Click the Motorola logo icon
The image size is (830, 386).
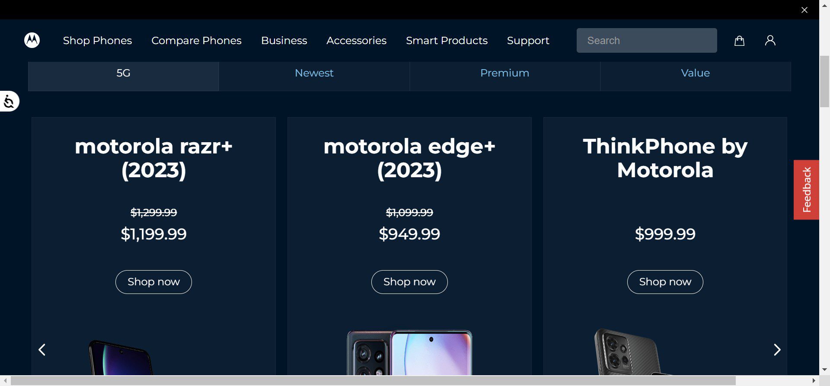click(32, 40)
